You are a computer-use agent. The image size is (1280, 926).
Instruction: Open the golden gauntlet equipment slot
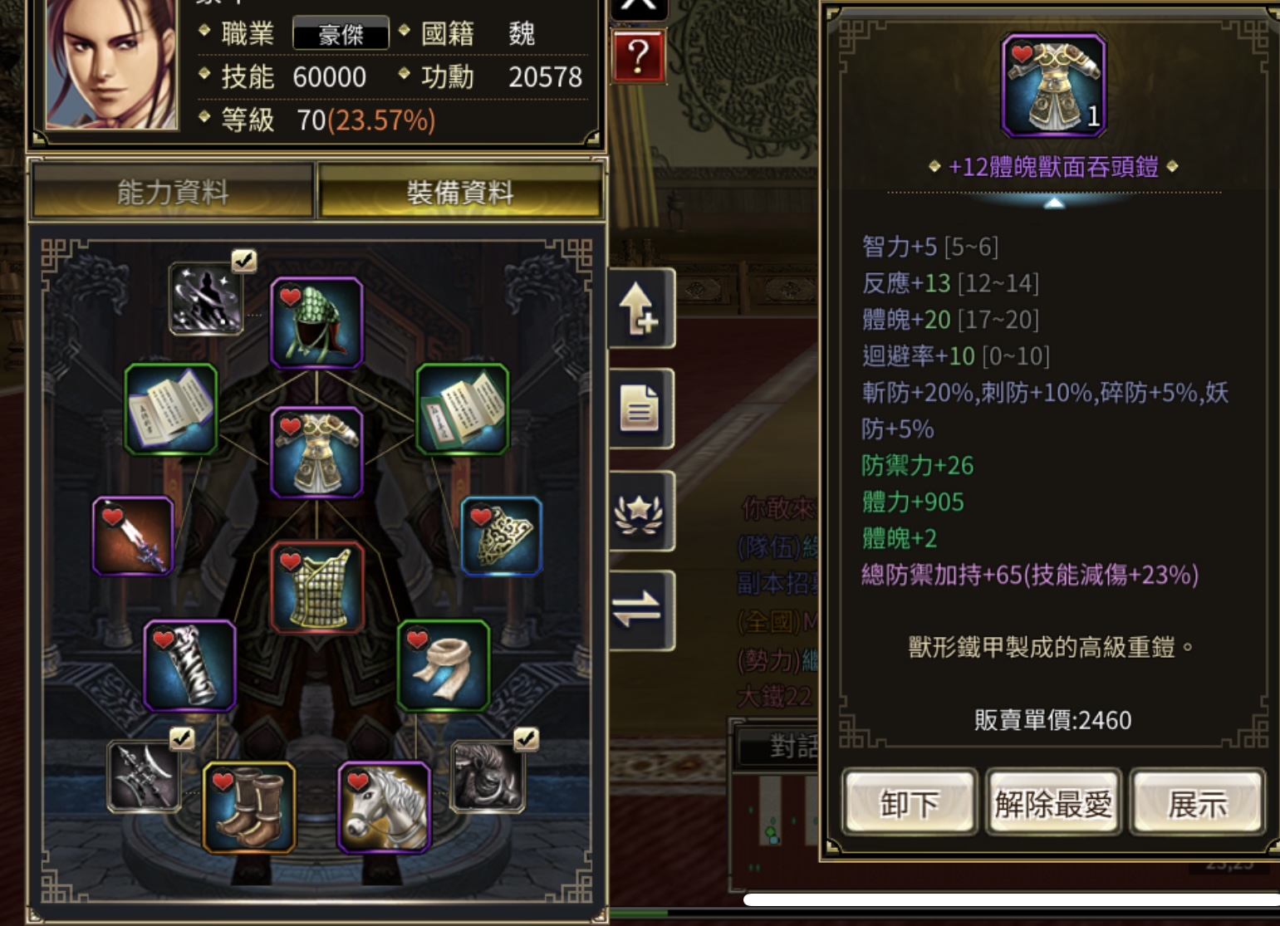pyautogui.click(x=502, y=536)
